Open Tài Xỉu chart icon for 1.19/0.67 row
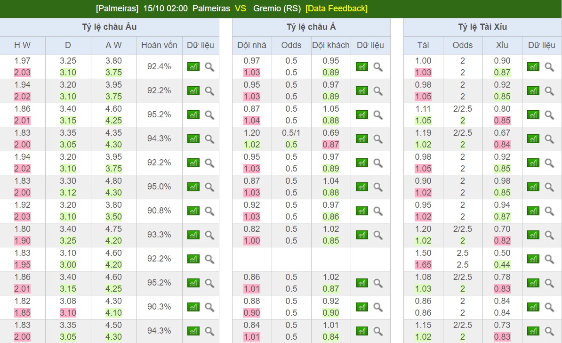 coord(533,139)
